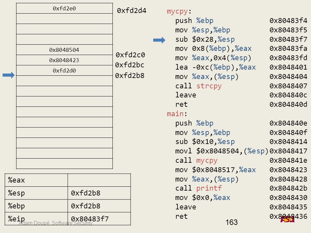Image resolution: width=311 pixels, height=233 pixels.
Task: Select the call mycpy instruction
Action: (x=196, y=160)
